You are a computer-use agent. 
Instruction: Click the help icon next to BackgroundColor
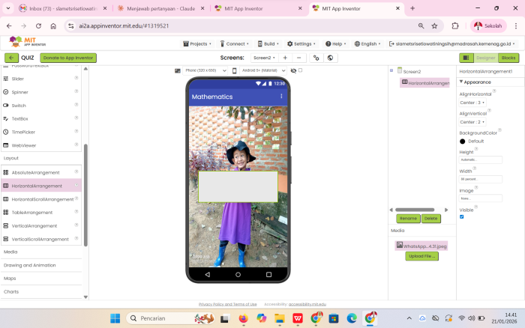click(x=499, y=130)
